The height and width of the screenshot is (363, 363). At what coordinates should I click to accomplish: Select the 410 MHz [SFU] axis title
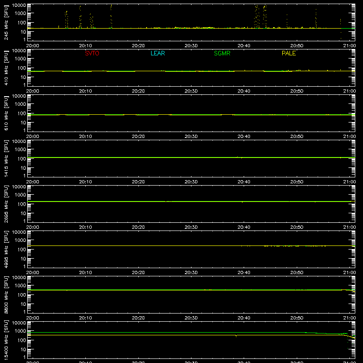pyautogui.click(x=6, y=68)
